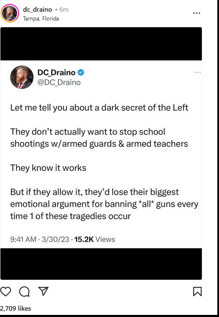219x317 pixels.
Task: Select the 15.2K Views count
Action: (95, 240)
